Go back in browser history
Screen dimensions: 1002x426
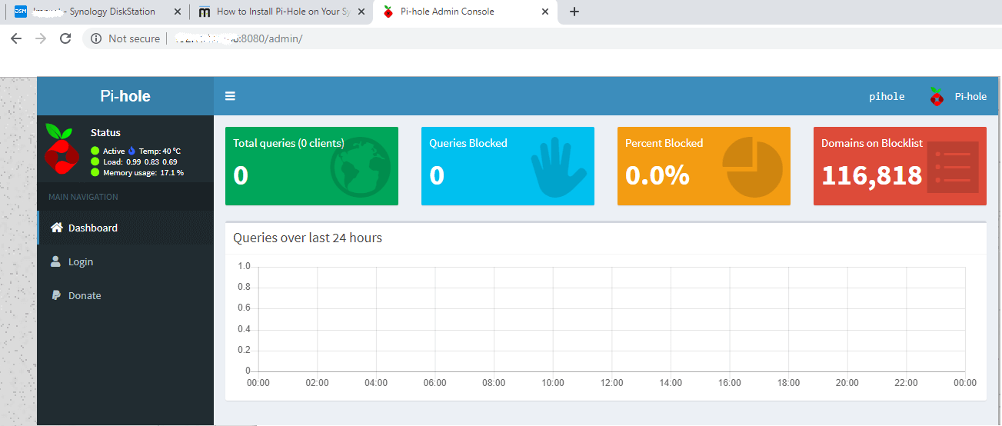(x=16, y=38)
